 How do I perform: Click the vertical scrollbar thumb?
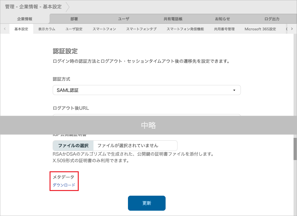(295, 149)
